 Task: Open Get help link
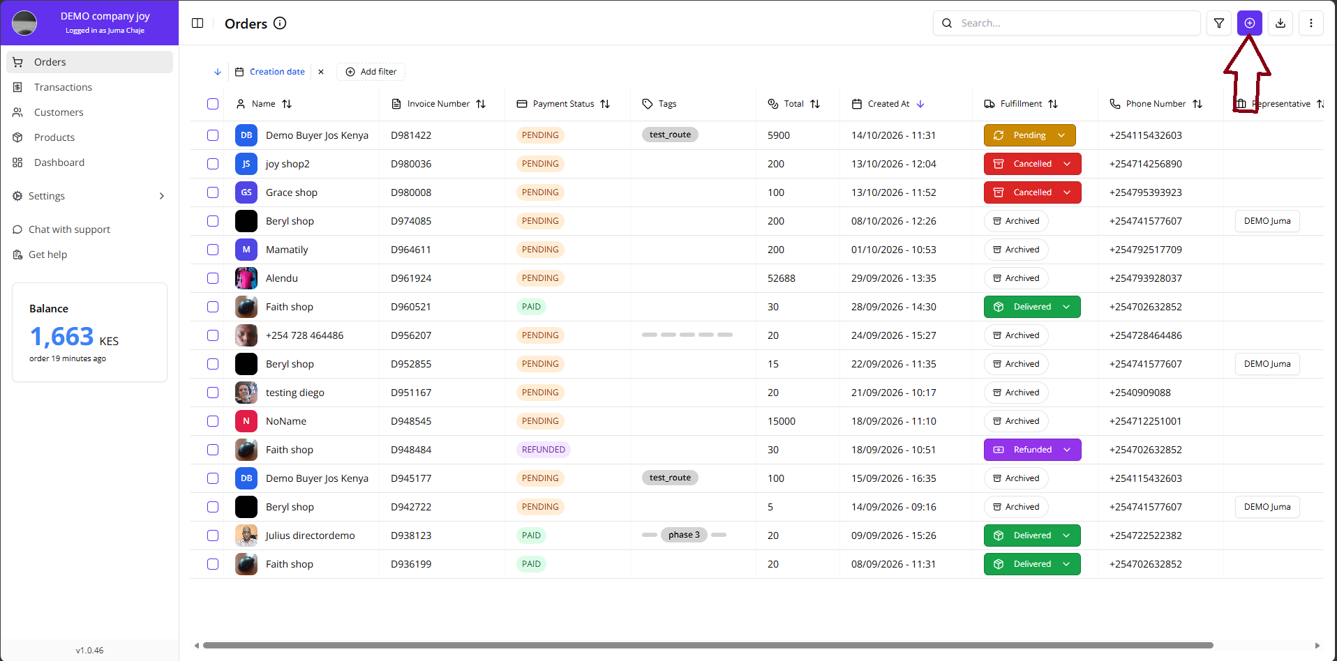coord(89,254)
